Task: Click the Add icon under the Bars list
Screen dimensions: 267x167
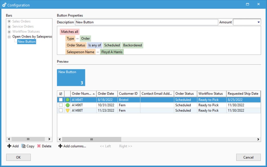Action: pyautogui.click(x=9, y=146)
